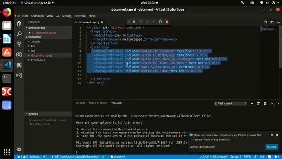
Task: Add a new terminal
Action: point(252,103)
